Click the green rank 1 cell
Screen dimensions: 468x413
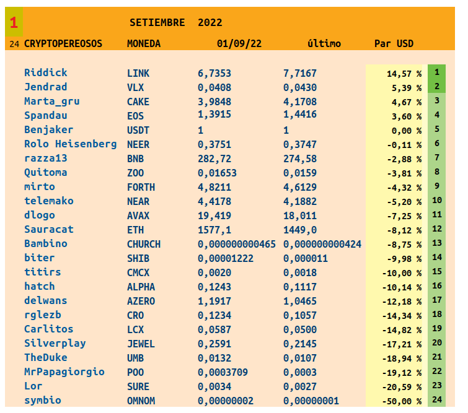[436, 72]
